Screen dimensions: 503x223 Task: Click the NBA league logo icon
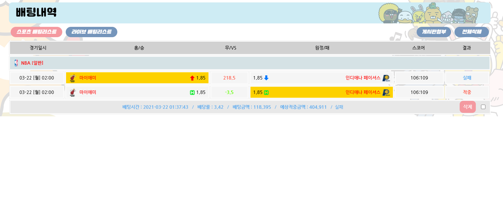16,63
